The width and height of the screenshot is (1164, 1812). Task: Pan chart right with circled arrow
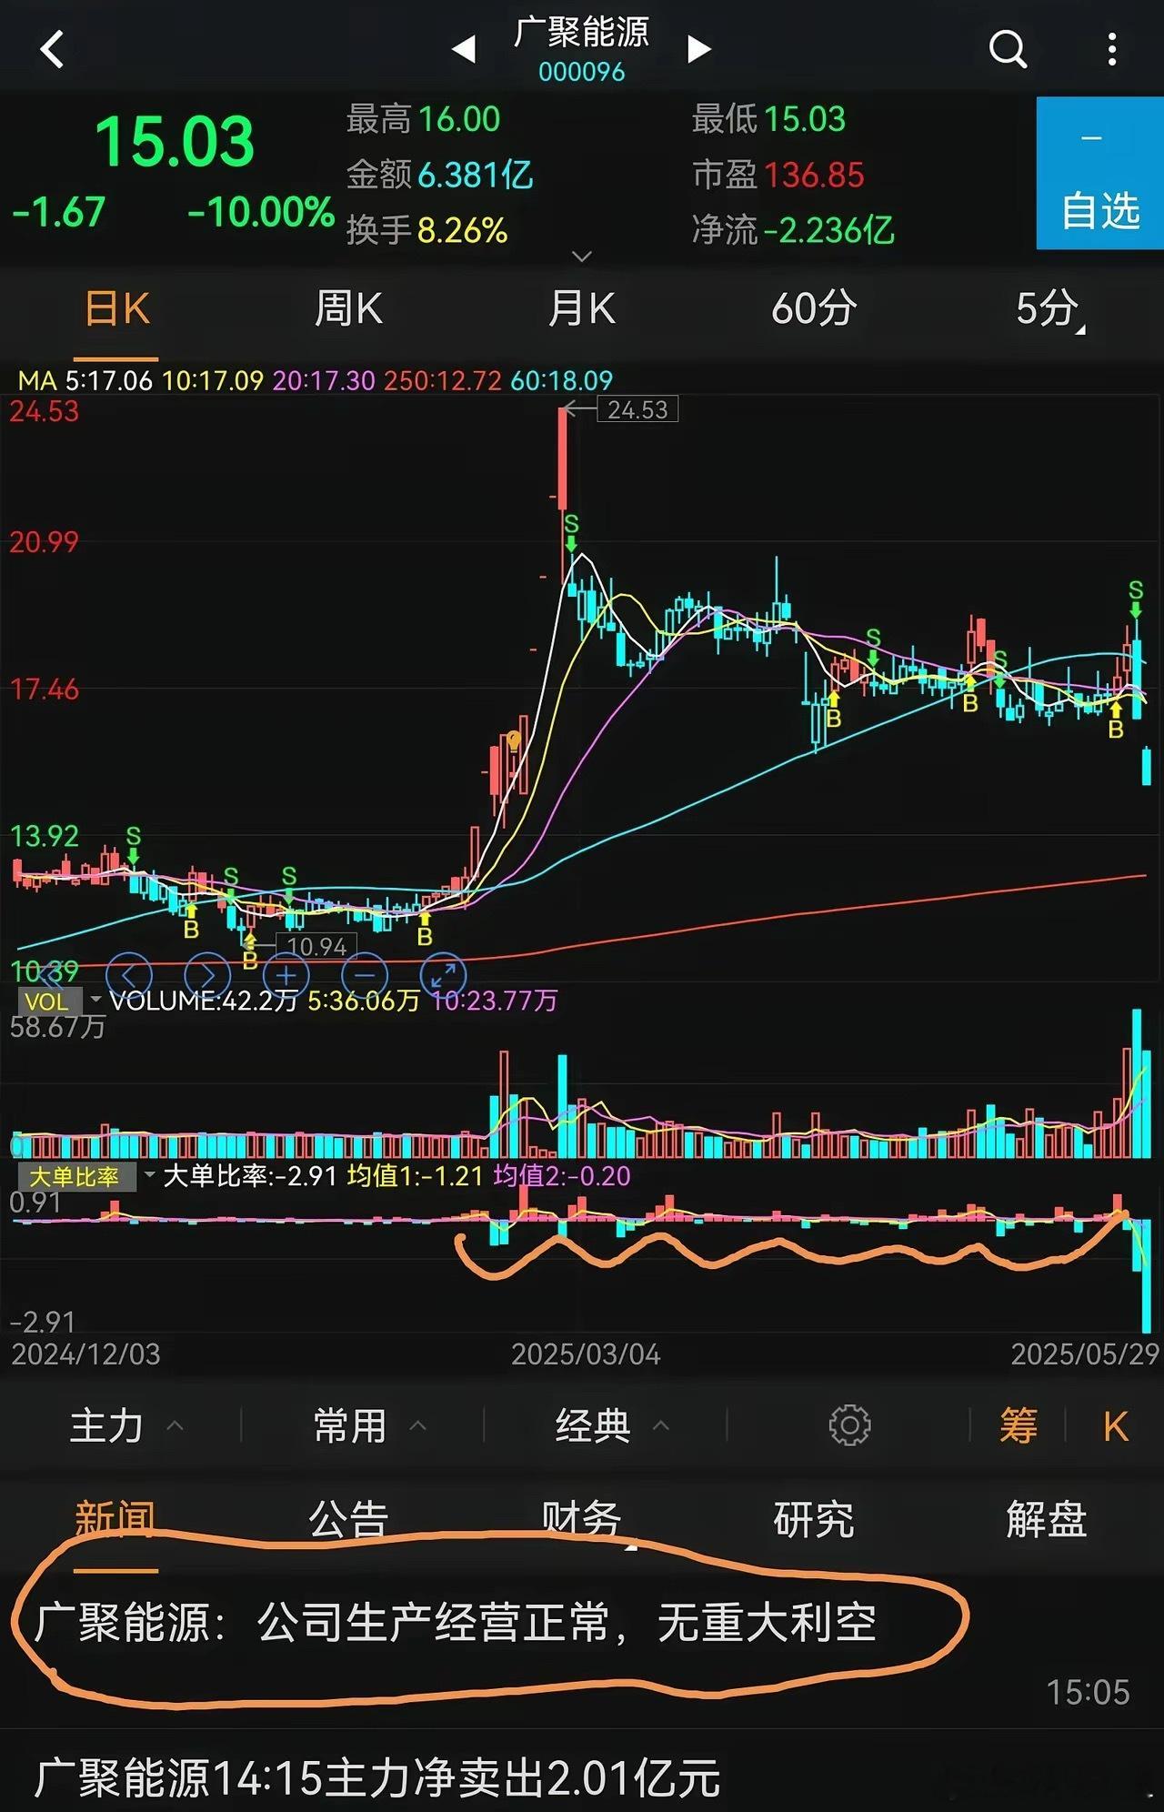(x=207, y=976)
